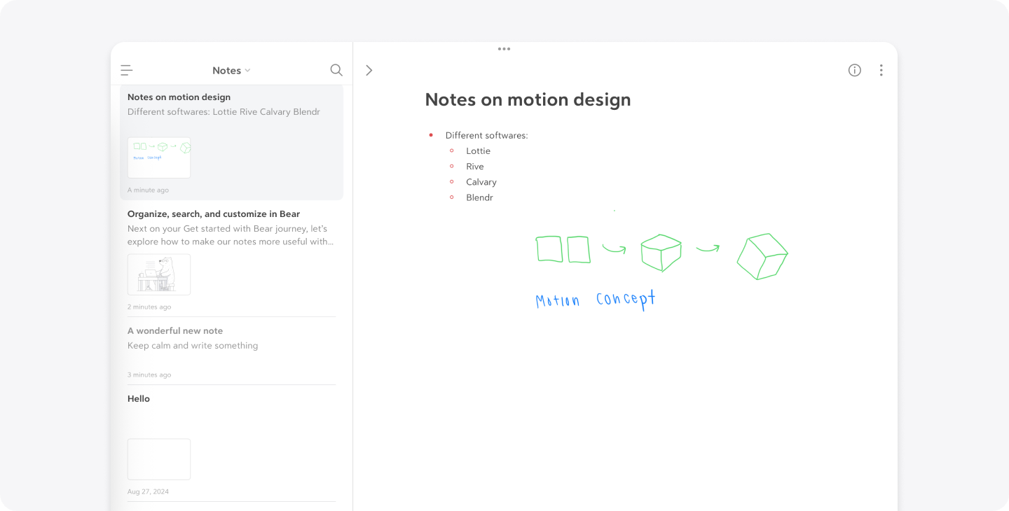Collapse the note list using the right chevron

point(369,69)
